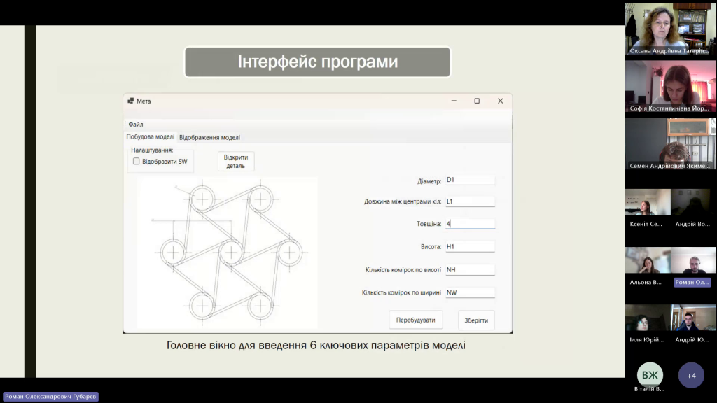
Task: Select the ВЖ participant avatar
Action: 650,375
